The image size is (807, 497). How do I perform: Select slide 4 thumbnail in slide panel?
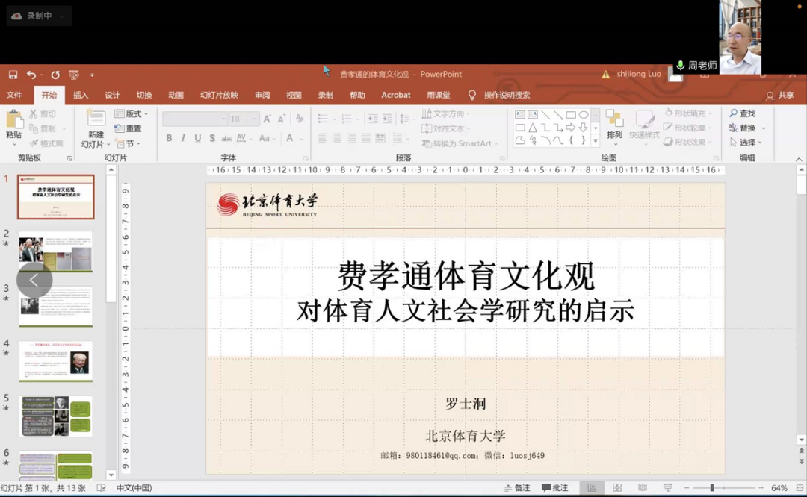tap(56, 361)
